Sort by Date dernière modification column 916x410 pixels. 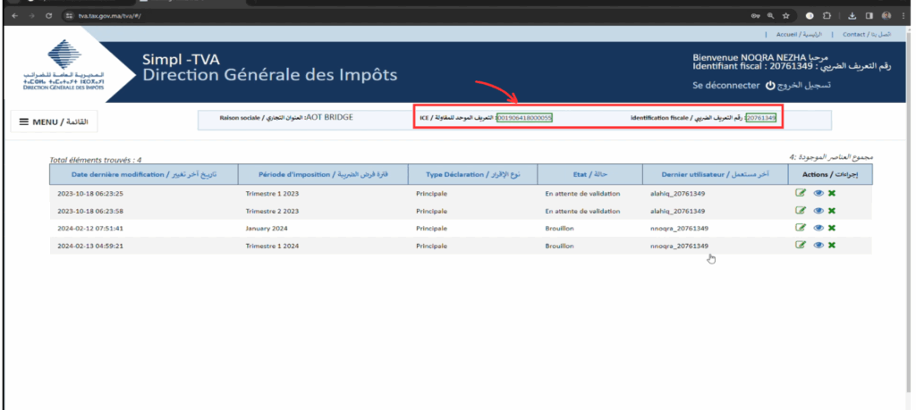[144, 174]
